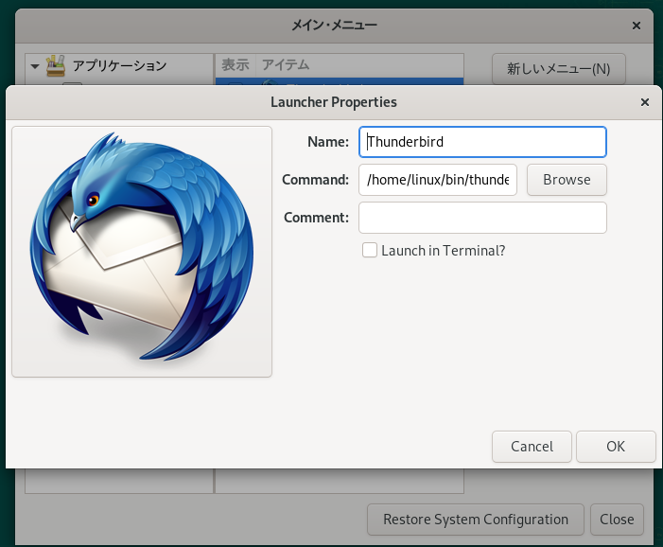
Task: Click the 表示 column header
Action: (x=236, y=65)
